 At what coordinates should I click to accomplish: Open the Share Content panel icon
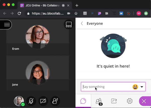click(114, 101)
